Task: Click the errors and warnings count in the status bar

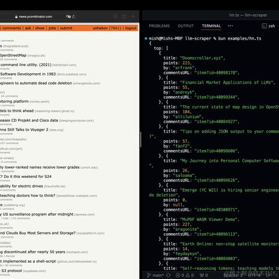Action: (x=185, y=275)
